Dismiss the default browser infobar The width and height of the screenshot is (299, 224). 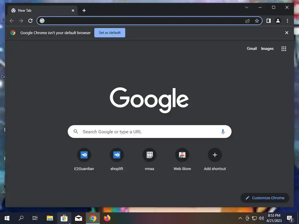[287, 33]
